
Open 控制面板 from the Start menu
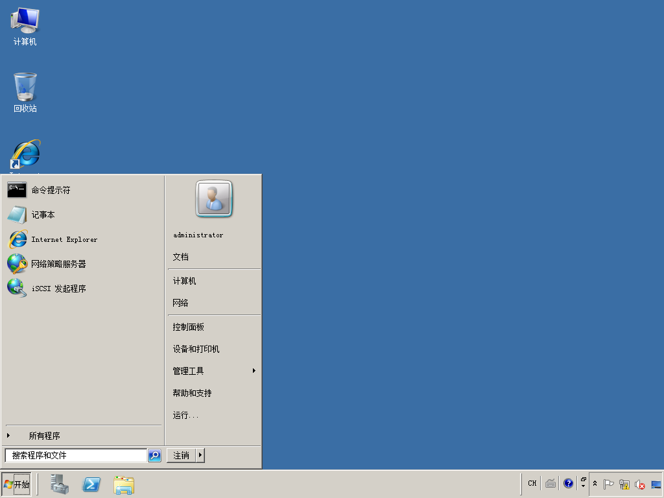click(x=213, y=327)
